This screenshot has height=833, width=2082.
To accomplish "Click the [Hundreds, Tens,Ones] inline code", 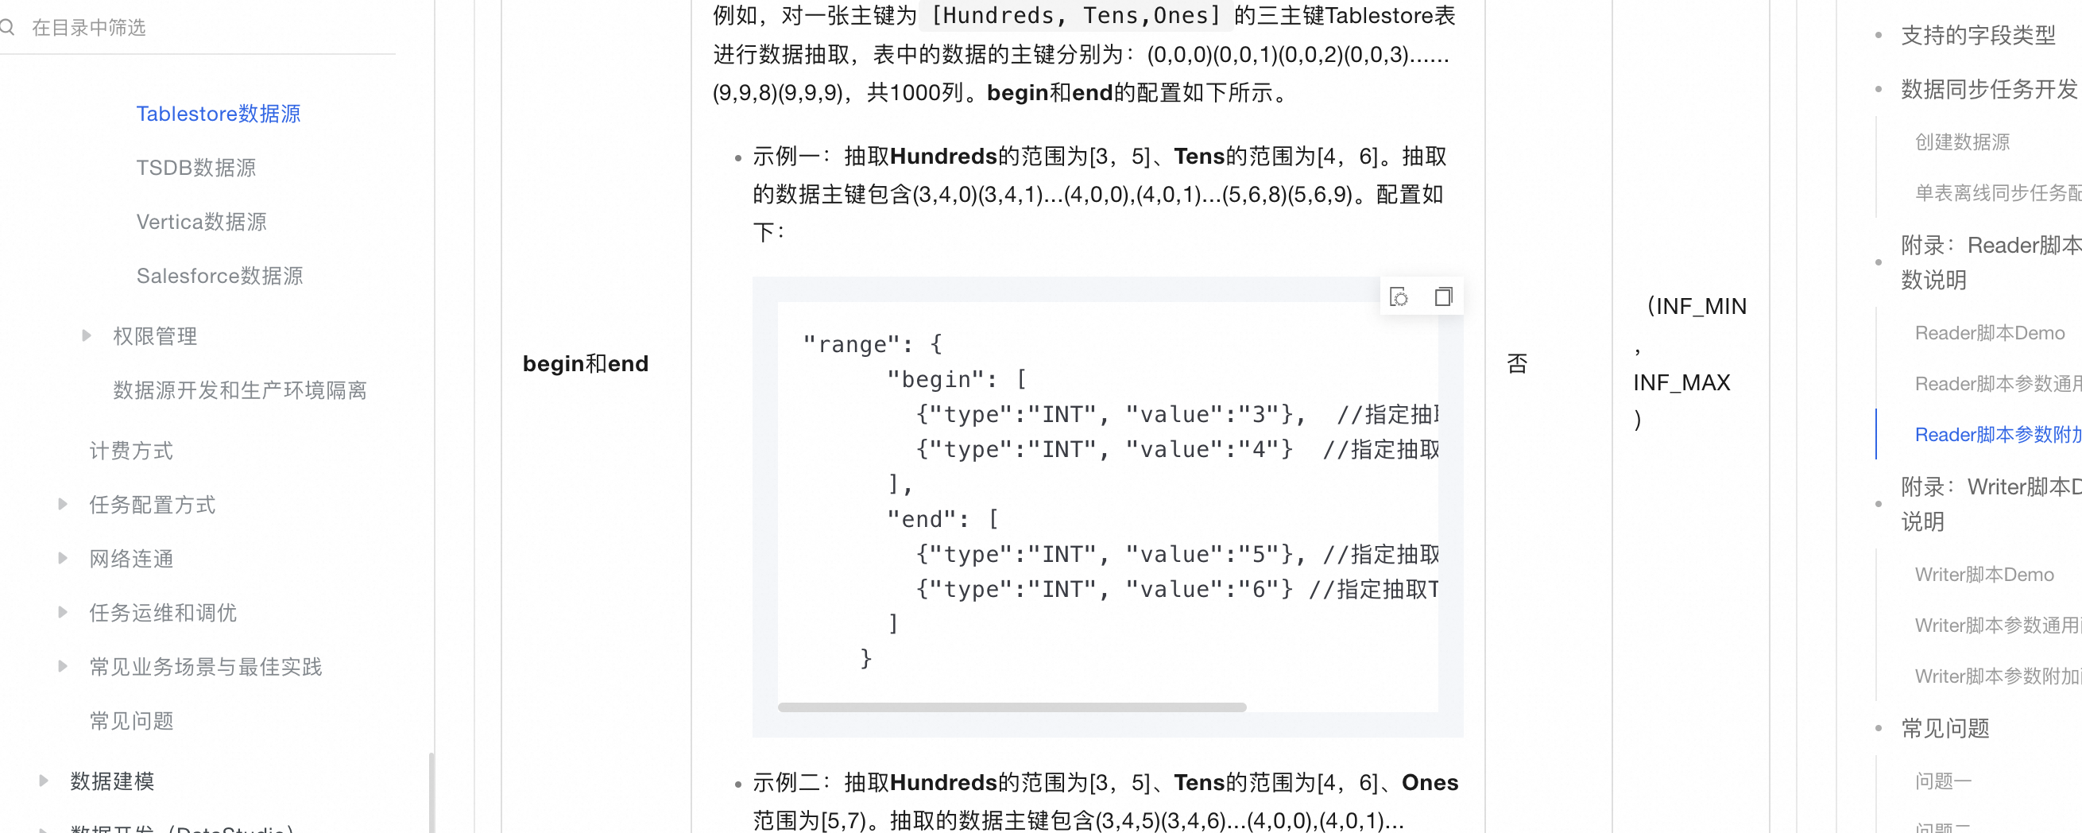I will tap(1076, 15).
